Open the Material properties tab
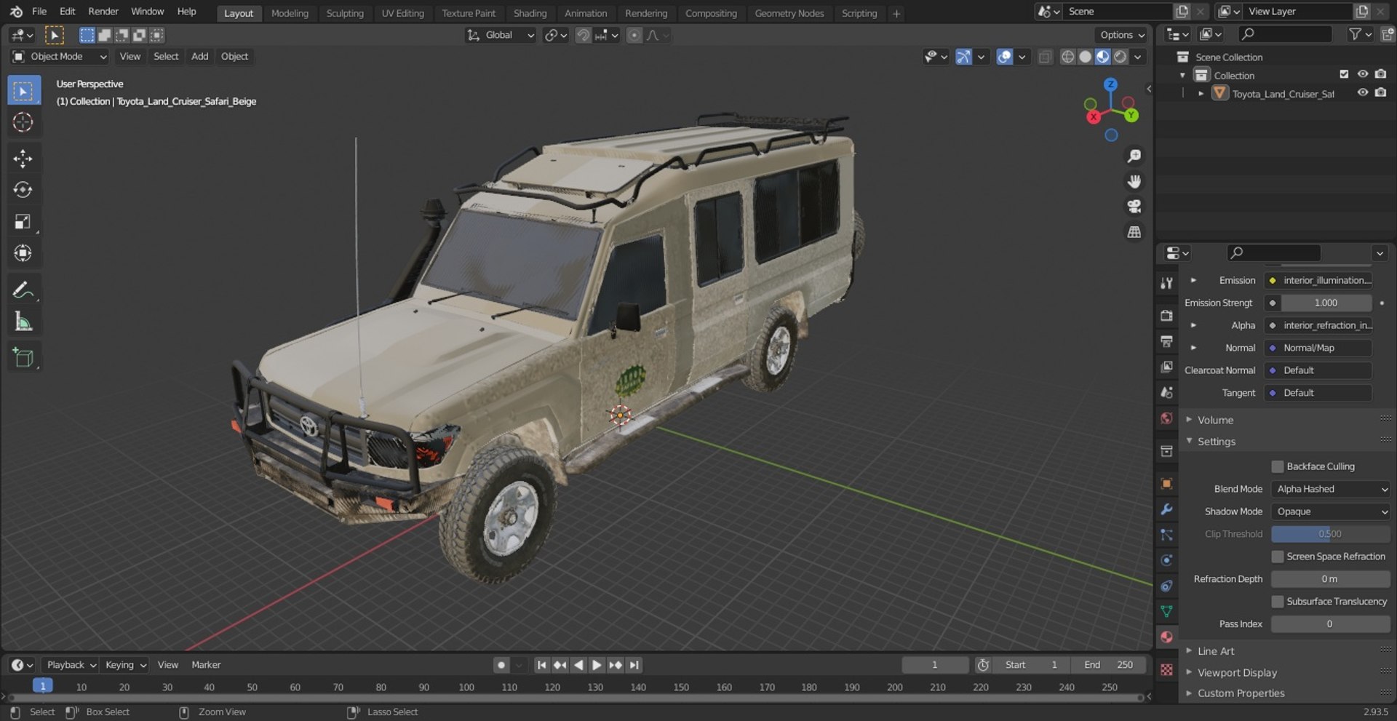Image resolution: width=1397 pixels, height=721 pixels. (1166, 637)
